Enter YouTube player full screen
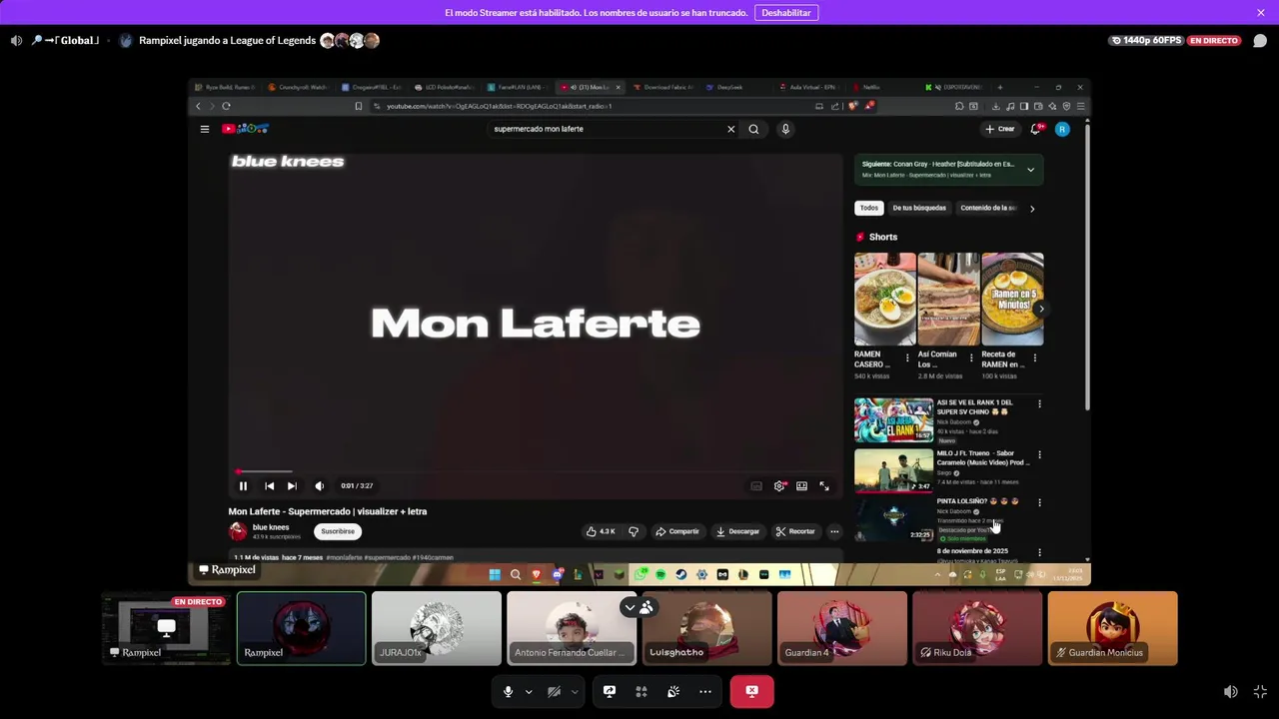 824,486
